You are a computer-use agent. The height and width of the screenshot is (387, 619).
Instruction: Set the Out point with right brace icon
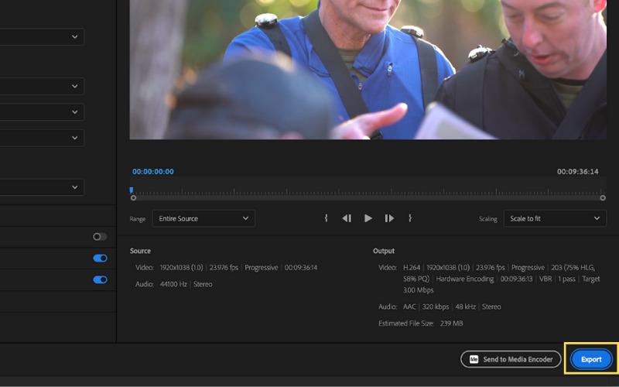point(410,218)
